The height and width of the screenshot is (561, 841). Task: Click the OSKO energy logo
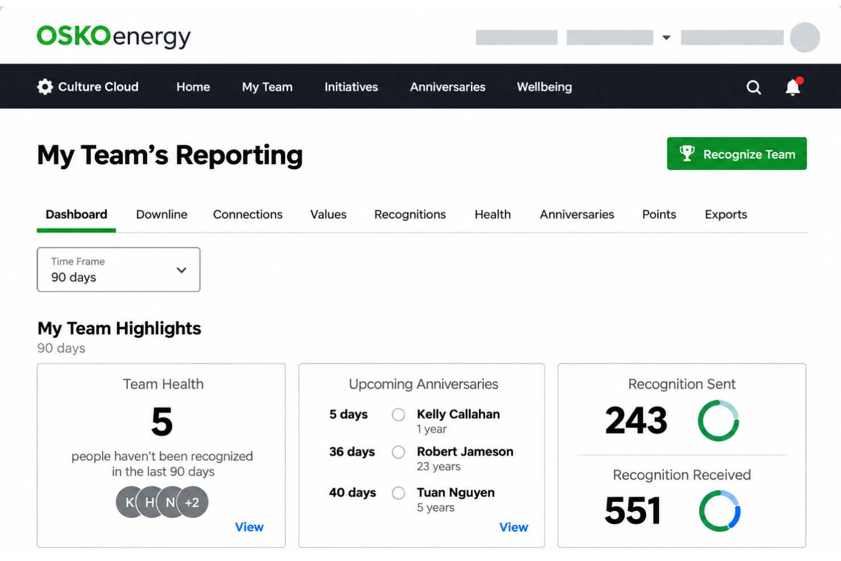[114, 36]
